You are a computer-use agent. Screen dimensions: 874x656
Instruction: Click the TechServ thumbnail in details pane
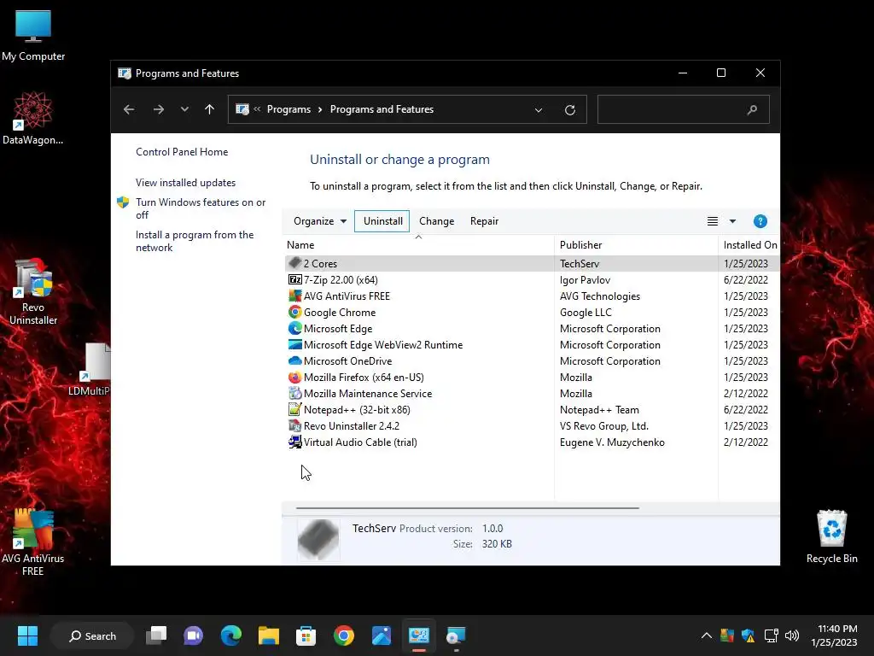(x=318, y=539)
